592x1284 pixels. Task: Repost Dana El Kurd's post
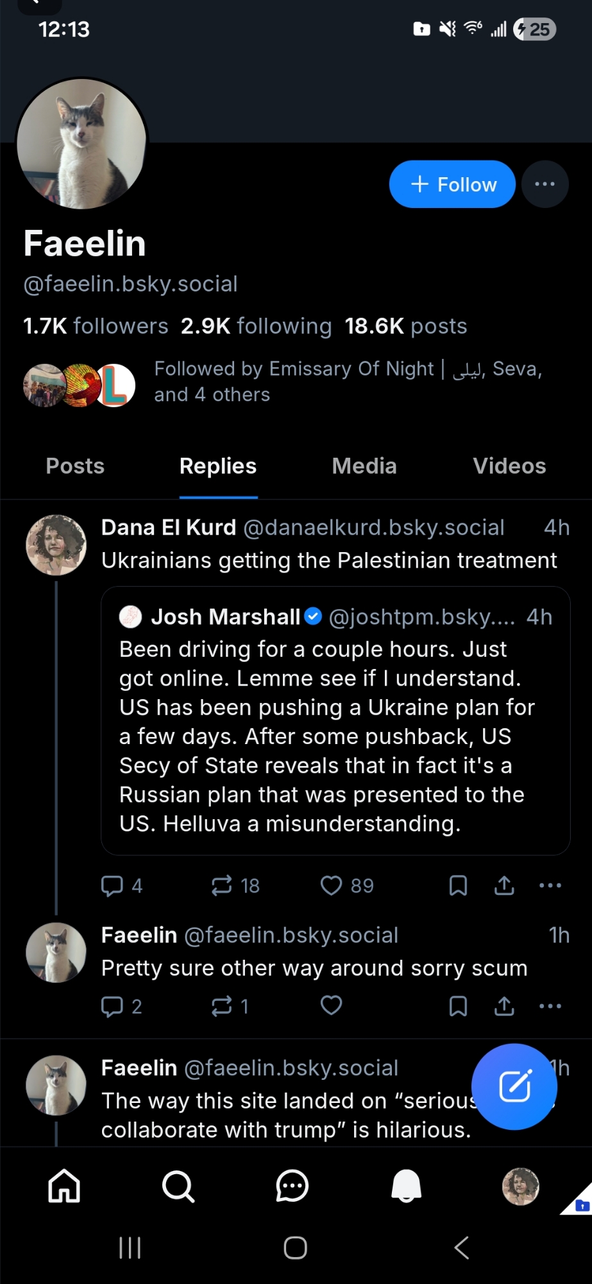(222, 885)
